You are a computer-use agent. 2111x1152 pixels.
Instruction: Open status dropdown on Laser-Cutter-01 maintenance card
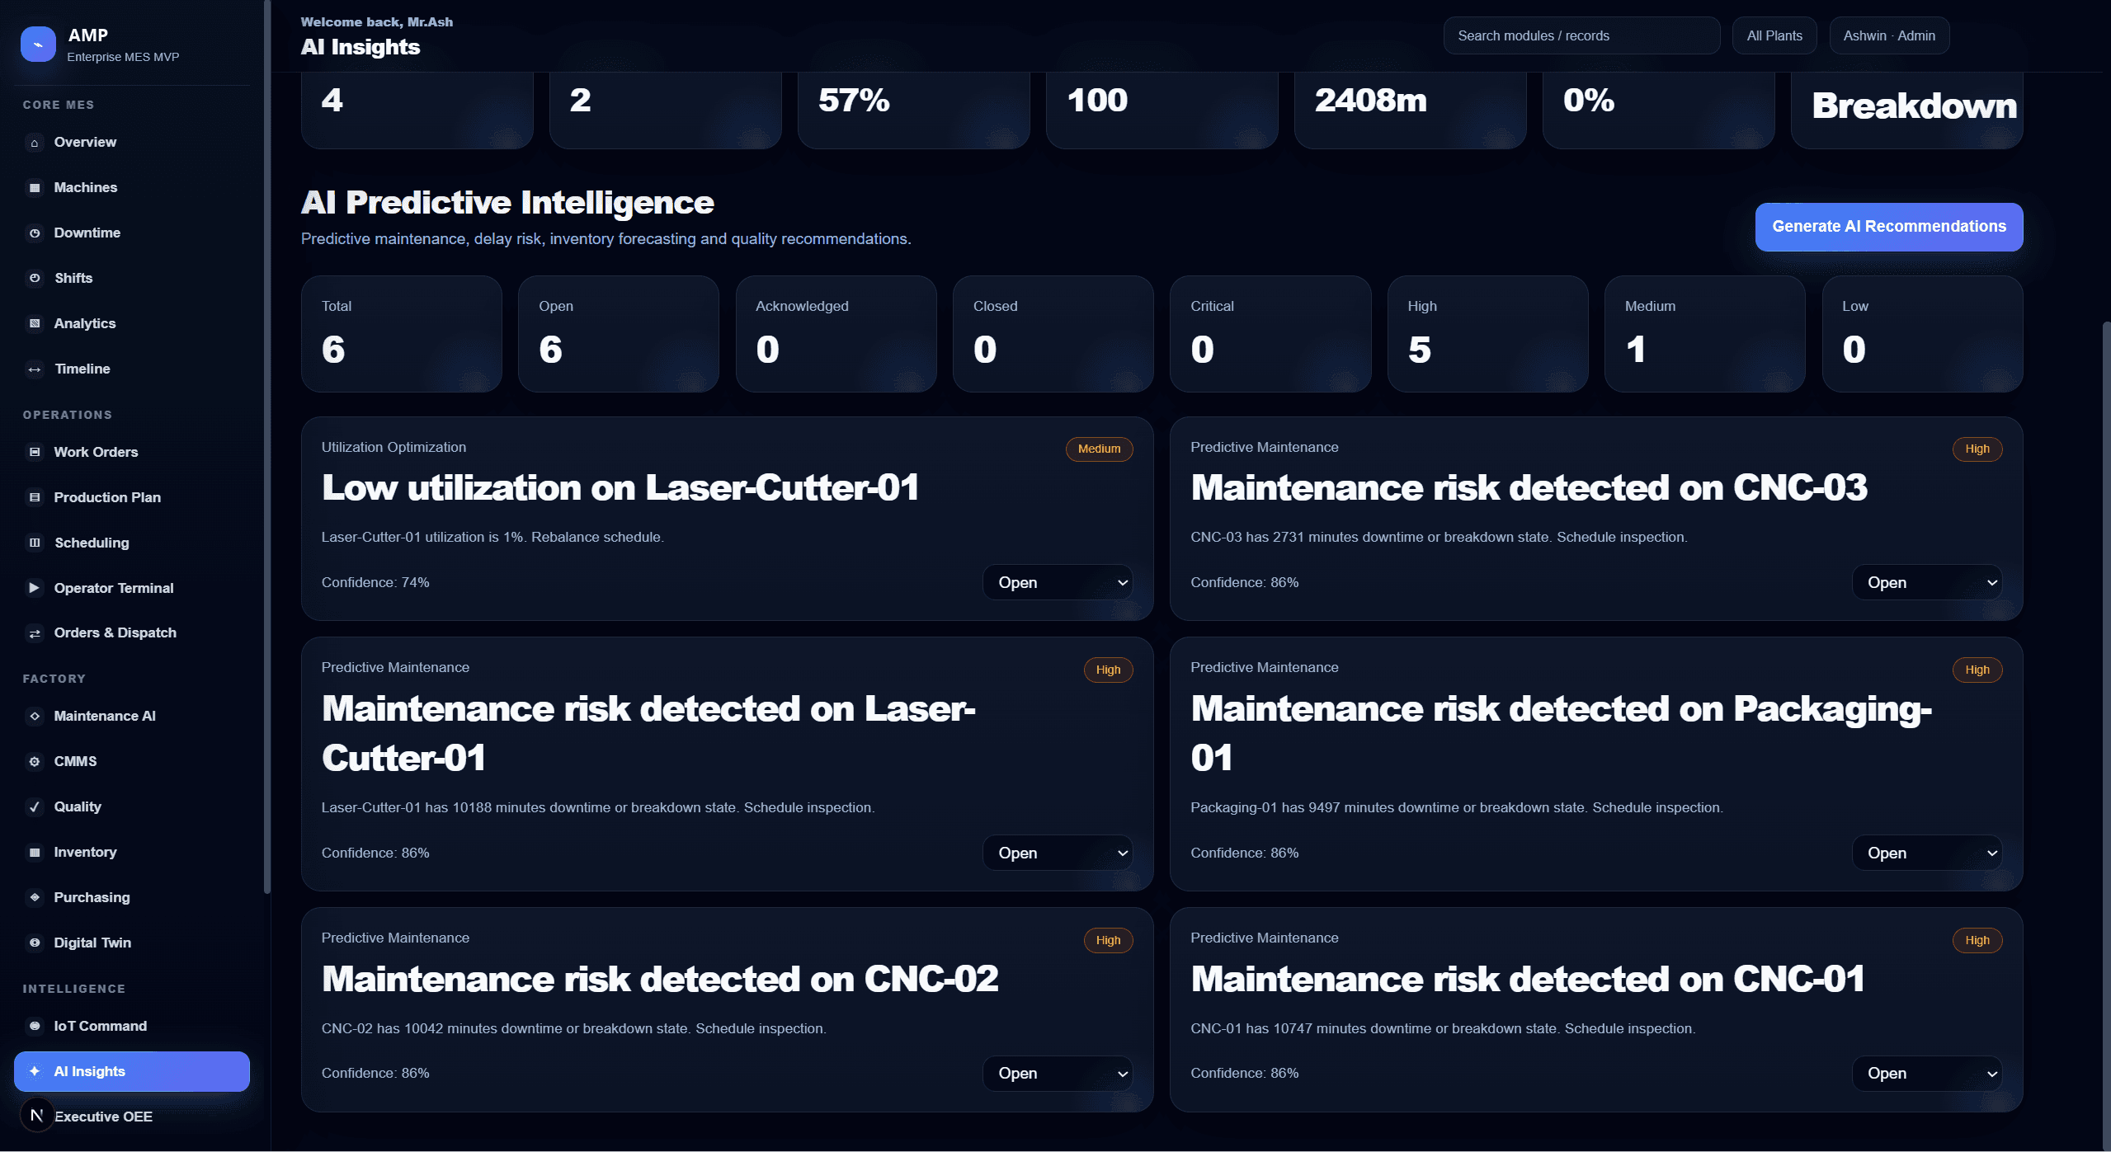pyautogui.click(x=1058, y=853)
